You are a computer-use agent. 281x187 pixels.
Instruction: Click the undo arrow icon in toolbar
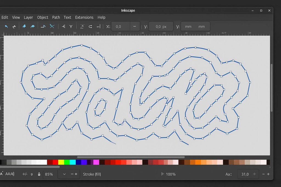pos(6,27)
